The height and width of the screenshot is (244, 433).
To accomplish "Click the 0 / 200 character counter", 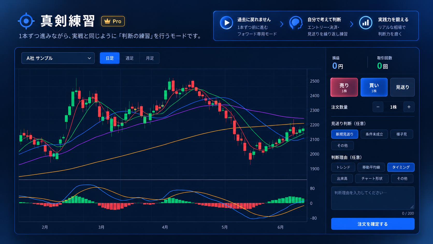I will pos(408,213).
